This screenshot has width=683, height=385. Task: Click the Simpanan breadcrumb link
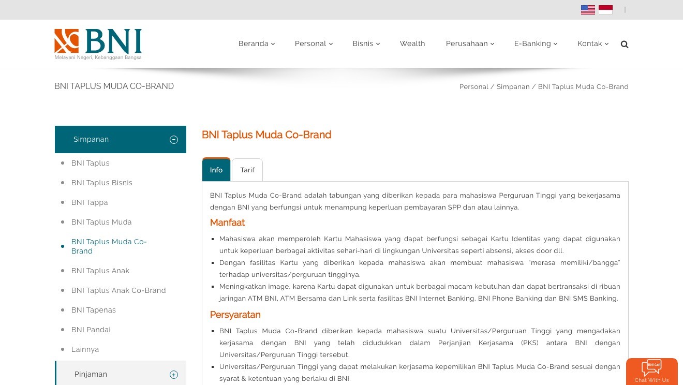tap(513, 87)
